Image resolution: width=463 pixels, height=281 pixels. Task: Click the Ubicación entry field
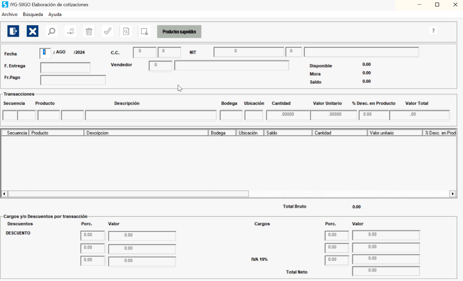click(254, 115)
